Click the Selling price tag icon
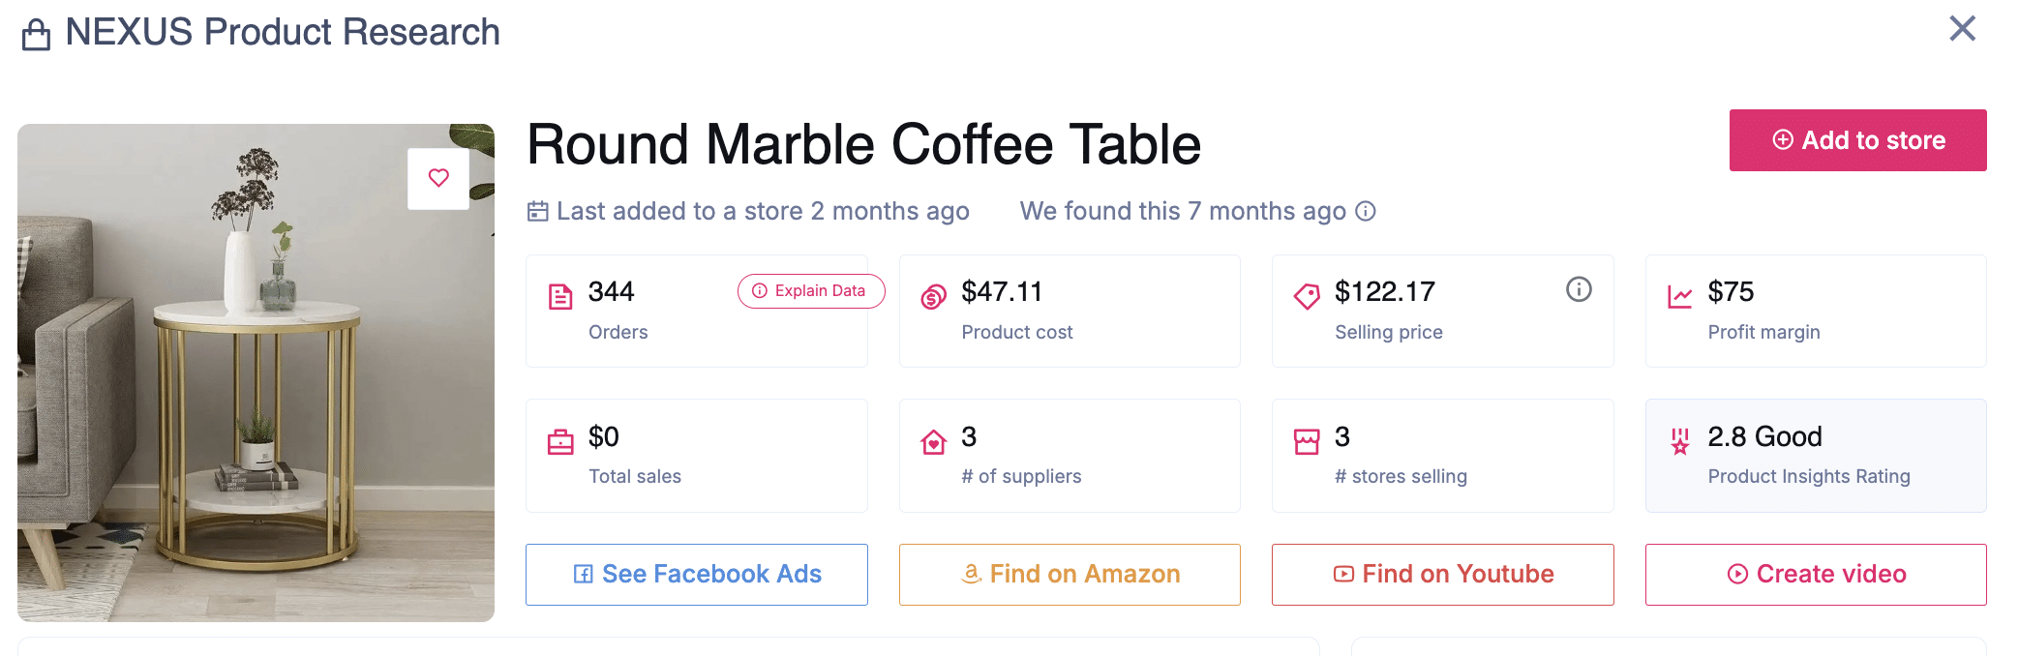Image resolution: width=2019 pixels, height=656 pixels. [1307, 296]
